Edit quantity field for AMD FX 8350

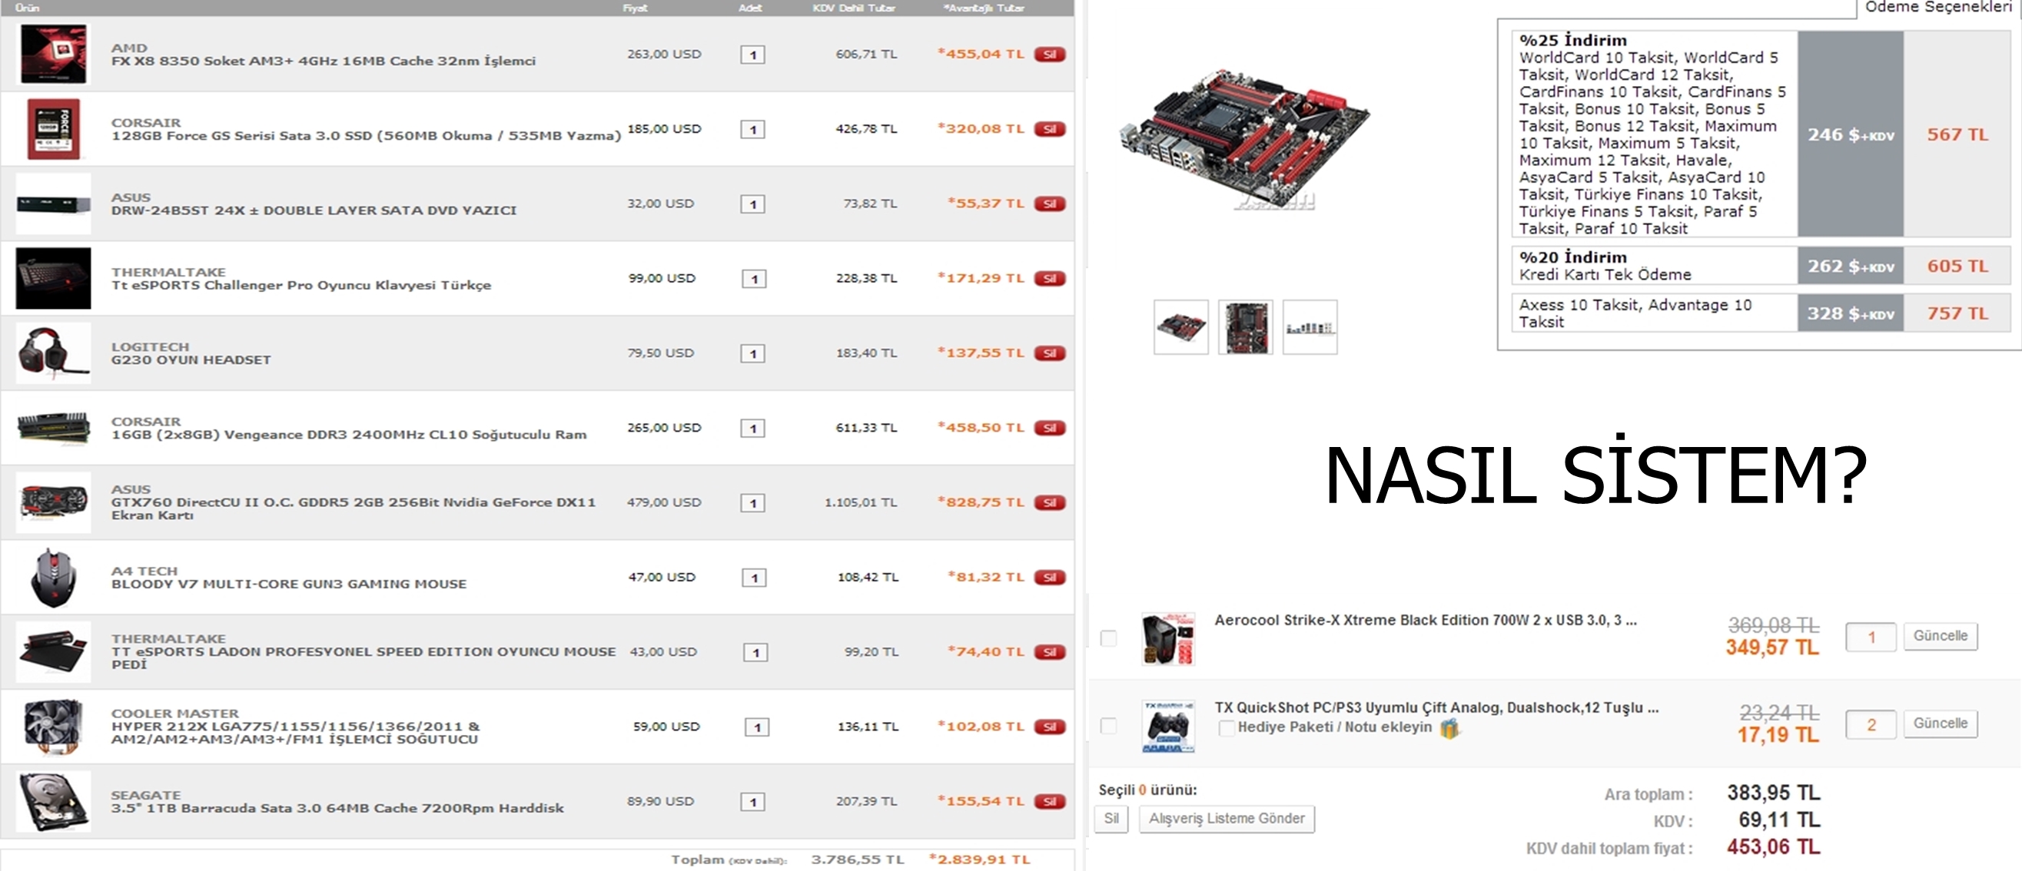coord(752,54)
